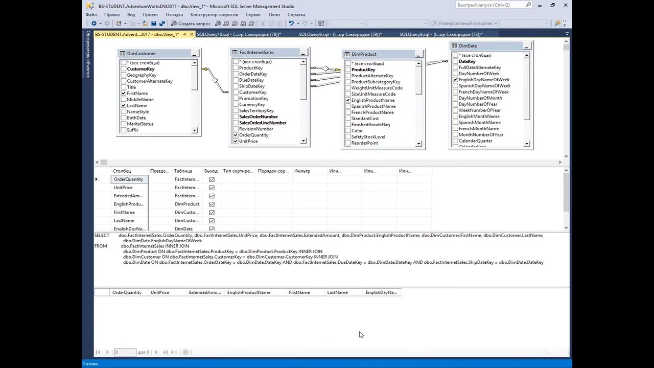Close the dbo.View_1 tab
The width and height of the screenshot is (654, 368).
point(192,34)
